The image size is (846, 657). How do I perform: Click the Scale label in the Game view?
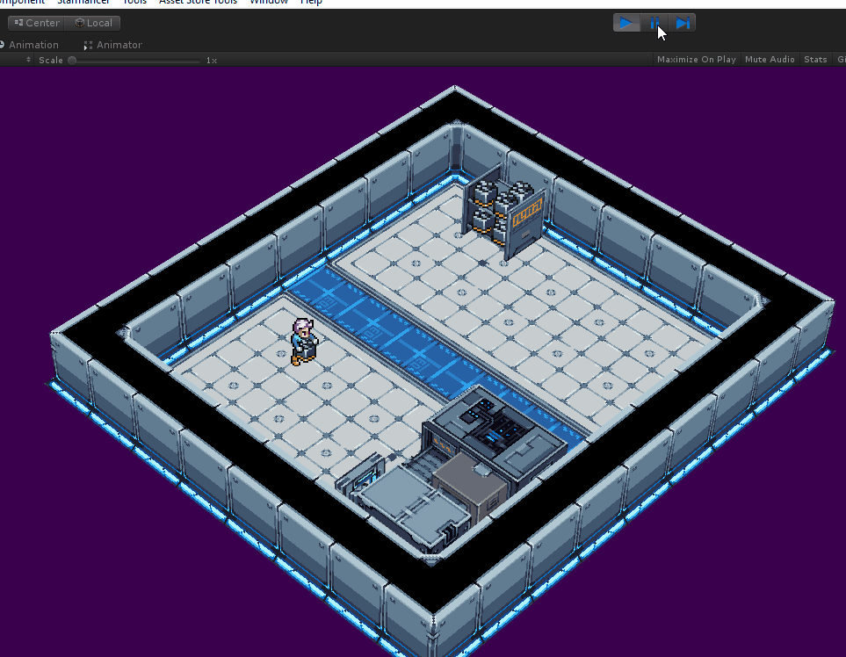point(51,60)
